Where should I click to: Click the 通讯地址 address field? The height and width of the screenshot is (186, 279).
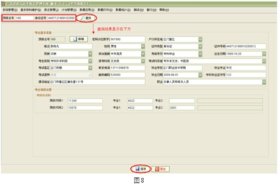97,82
